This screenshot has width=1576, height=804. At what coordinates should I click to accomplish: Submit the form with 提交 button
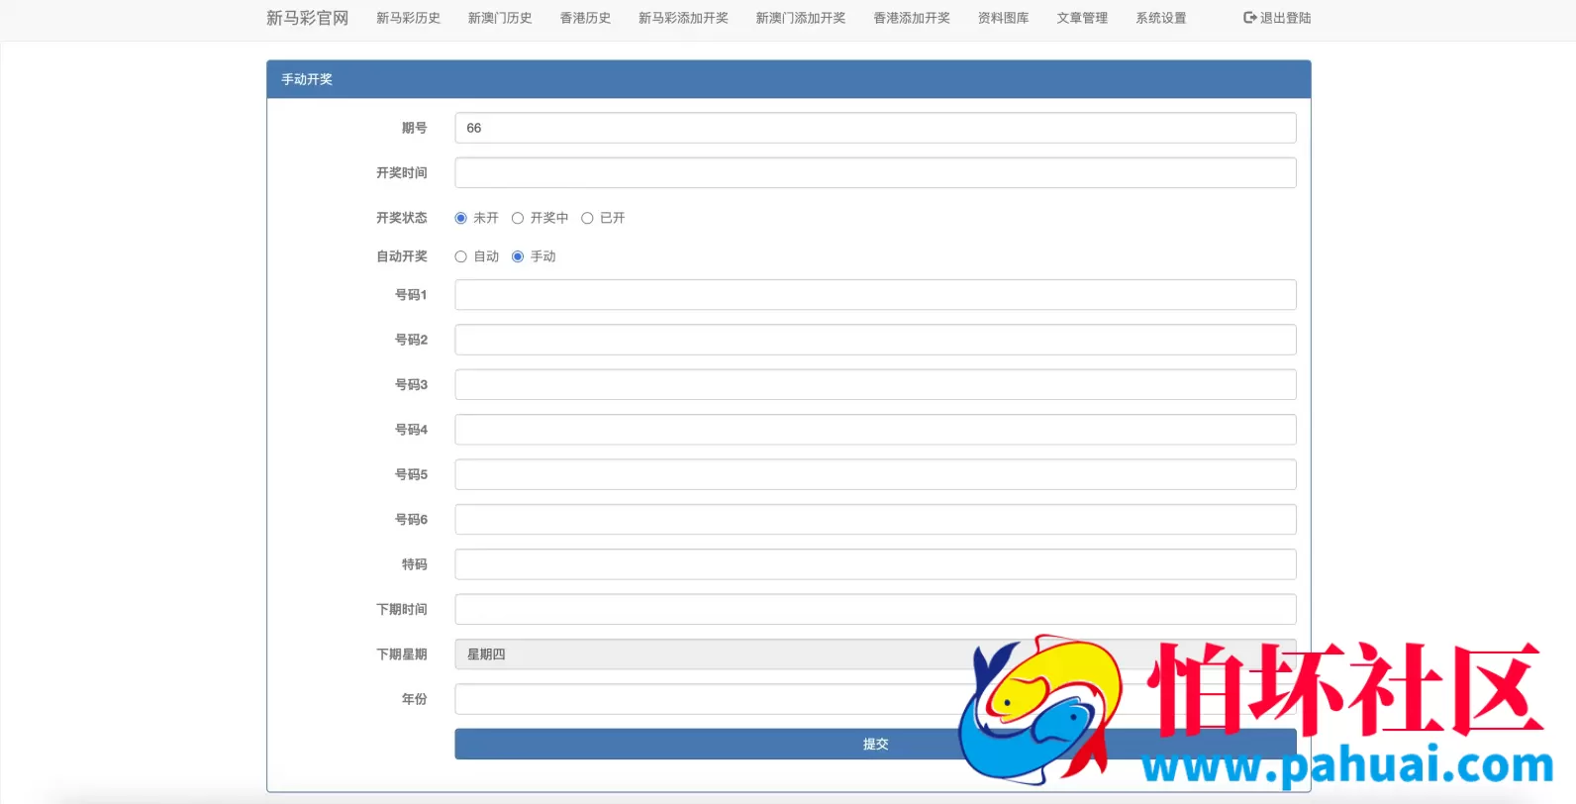[875, 745]
